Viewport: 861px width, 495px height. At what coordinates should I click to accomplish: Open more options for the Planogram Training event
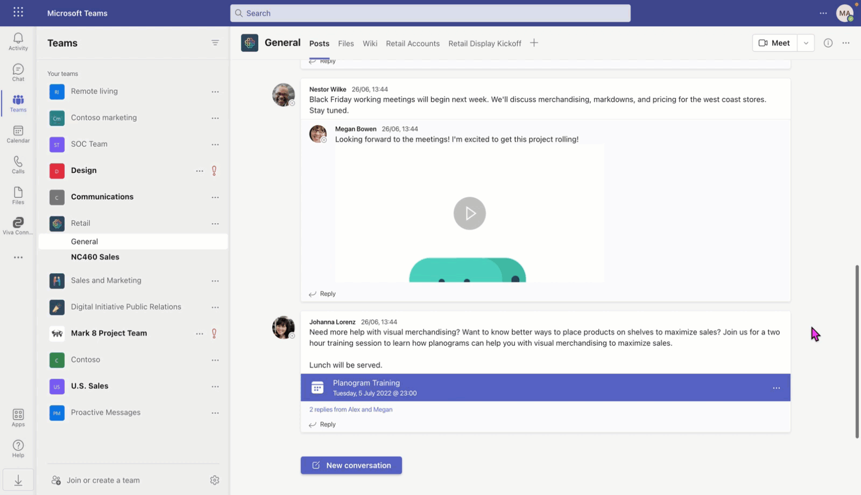click(x=777, y=387)
